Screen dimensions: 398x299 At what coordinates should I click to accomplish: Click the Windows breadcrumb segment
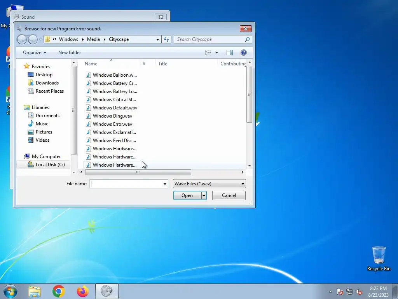pos(68,39)
